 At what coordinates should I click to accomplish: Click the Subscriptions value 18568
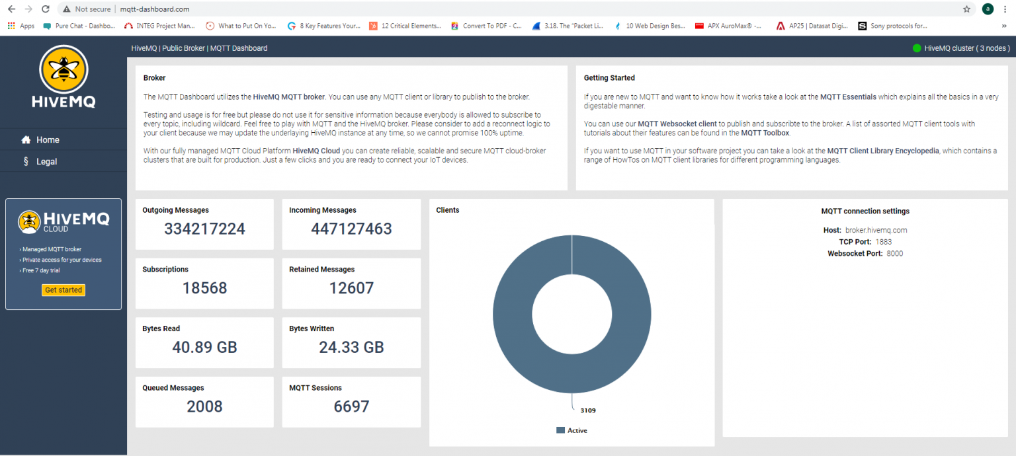[x=204, y=288]
